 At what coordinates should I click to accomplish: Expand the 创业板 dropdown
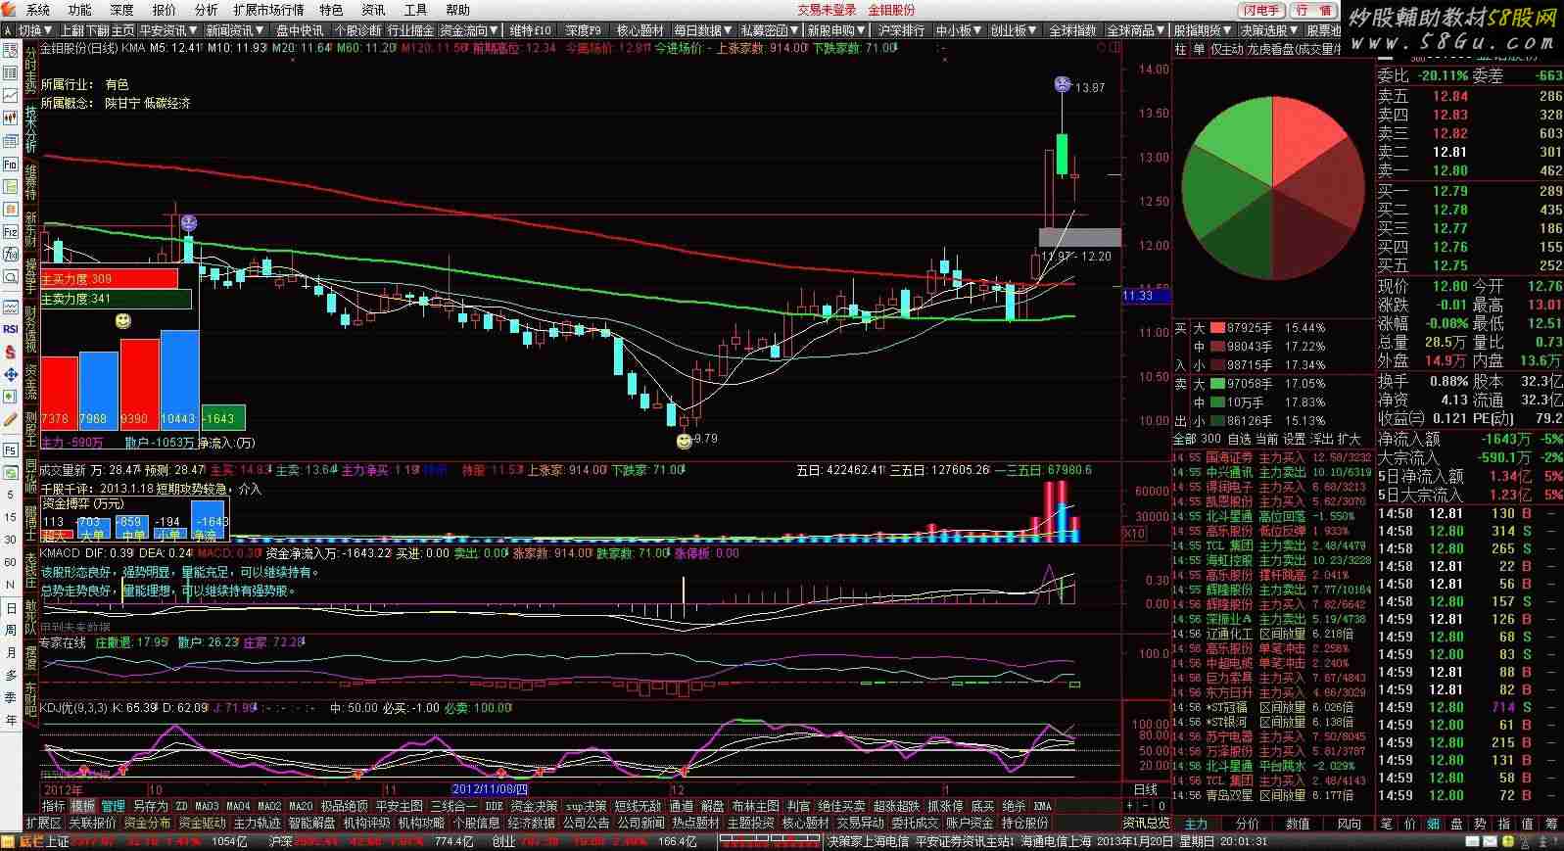(x=1014, y=30)
